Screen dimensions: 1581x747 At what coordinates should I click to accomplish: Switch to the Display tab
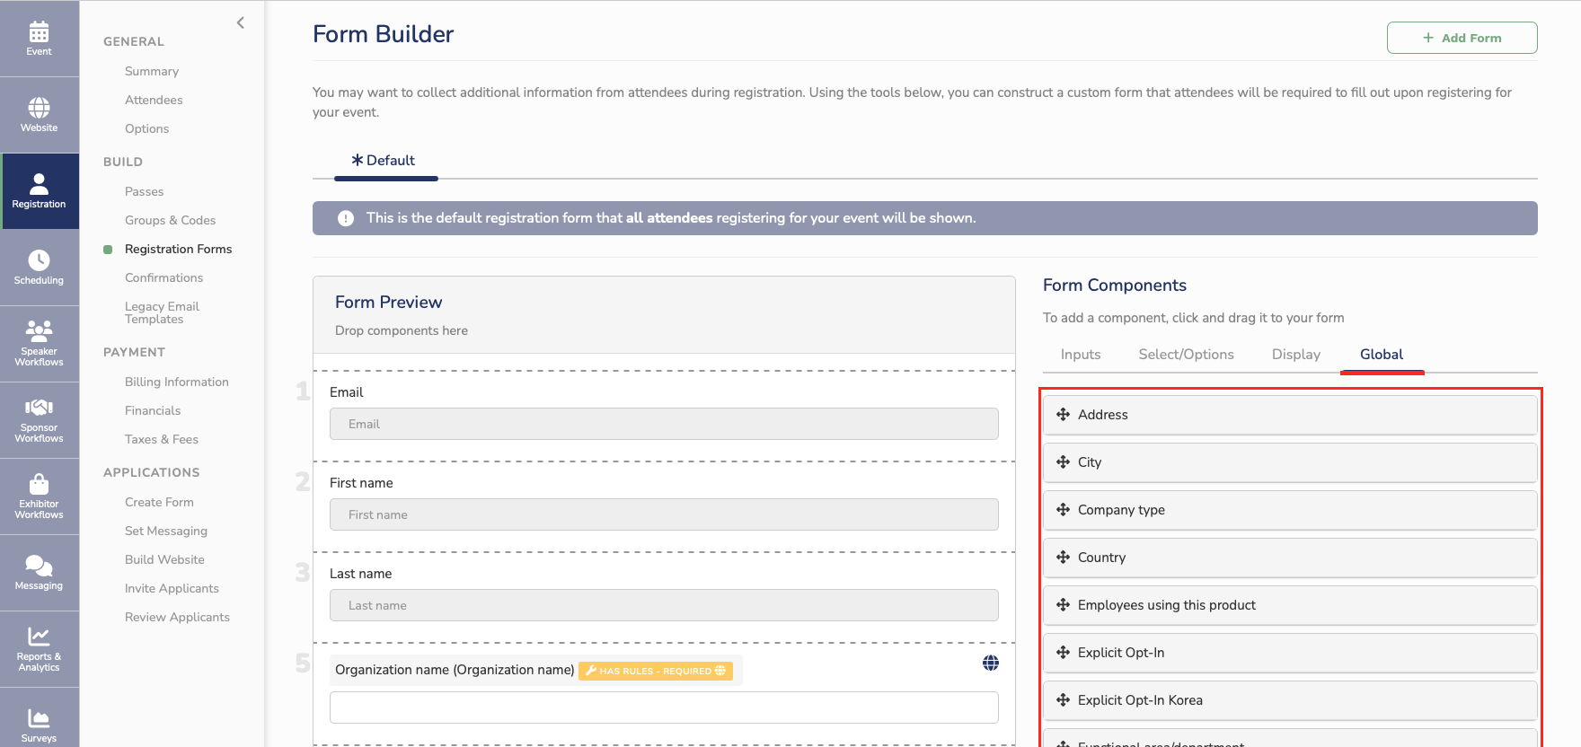pos(1295,355)
